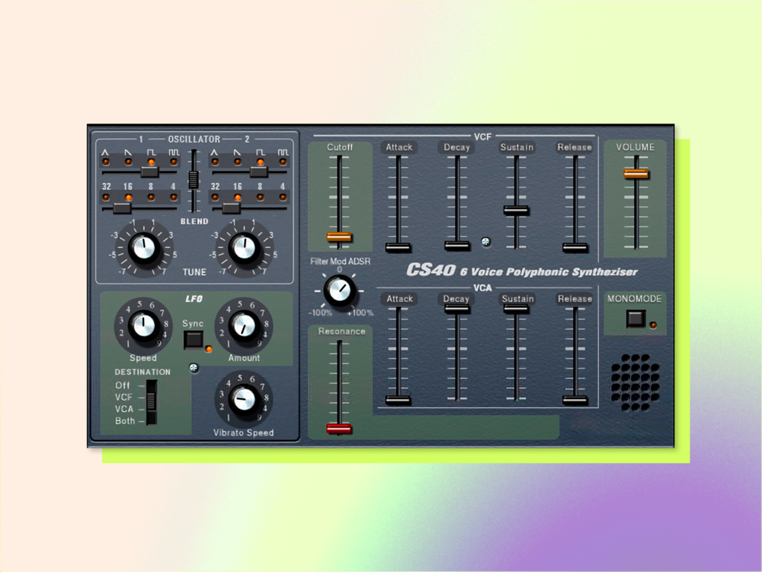The width and height of the screenshot is (762, 572).
Task: Click the Resonance label
Action: click(x=341, y=331)
